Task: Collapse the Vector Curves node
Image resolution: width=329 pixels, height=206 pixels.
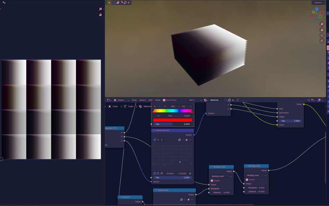Action: pos(154,130)
